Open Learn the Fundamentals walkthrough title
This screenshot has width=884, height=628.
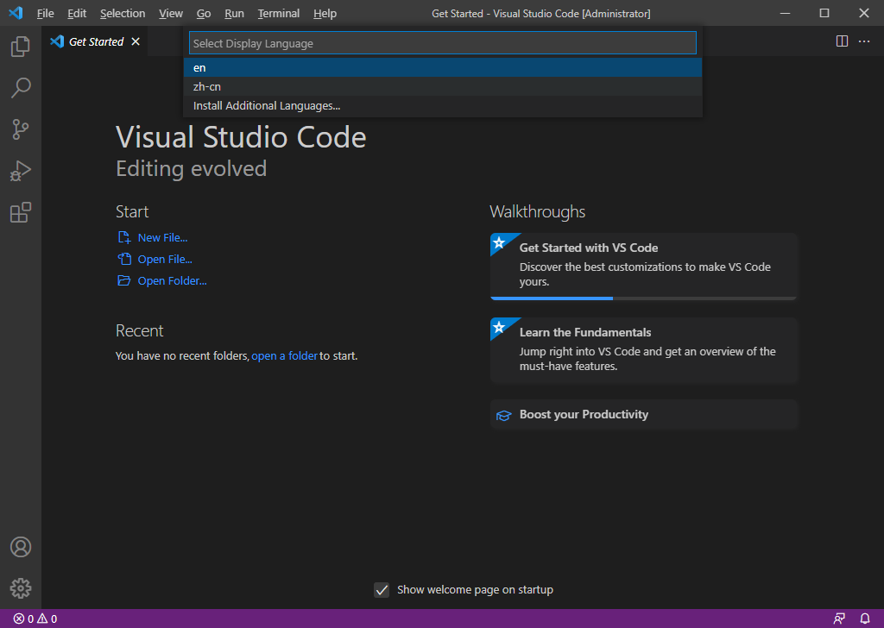click(585, 332)
